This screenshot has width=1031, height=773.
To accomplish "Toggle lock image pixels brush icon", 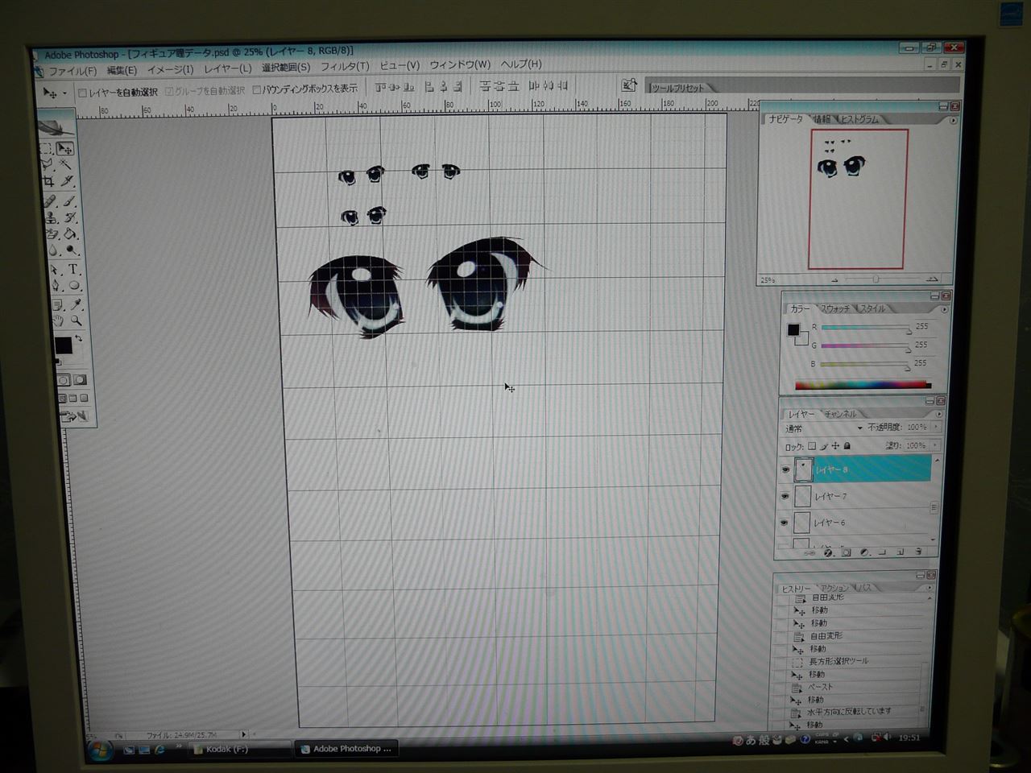I will coord(824,446).
